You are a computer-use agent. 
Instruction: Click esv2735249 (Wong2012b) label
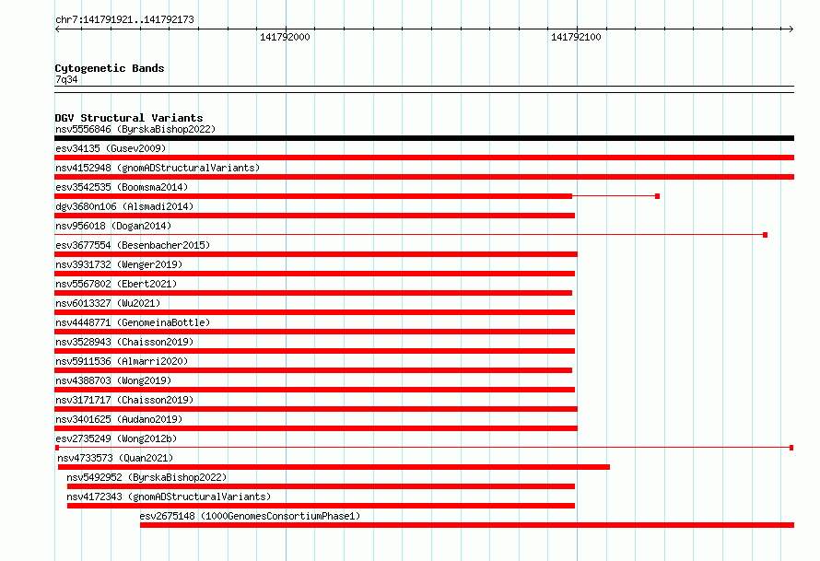pos(116,438)
